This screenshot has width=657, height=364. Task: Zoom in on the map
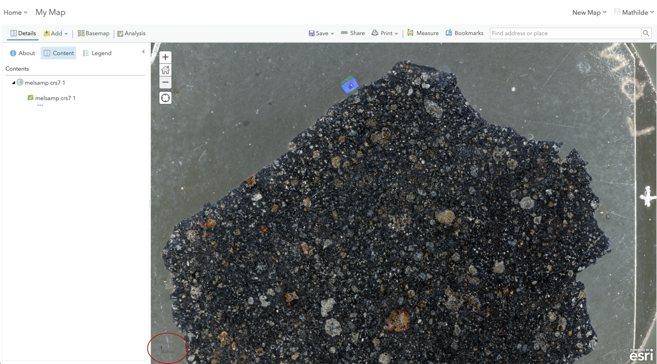click(165, 57)
